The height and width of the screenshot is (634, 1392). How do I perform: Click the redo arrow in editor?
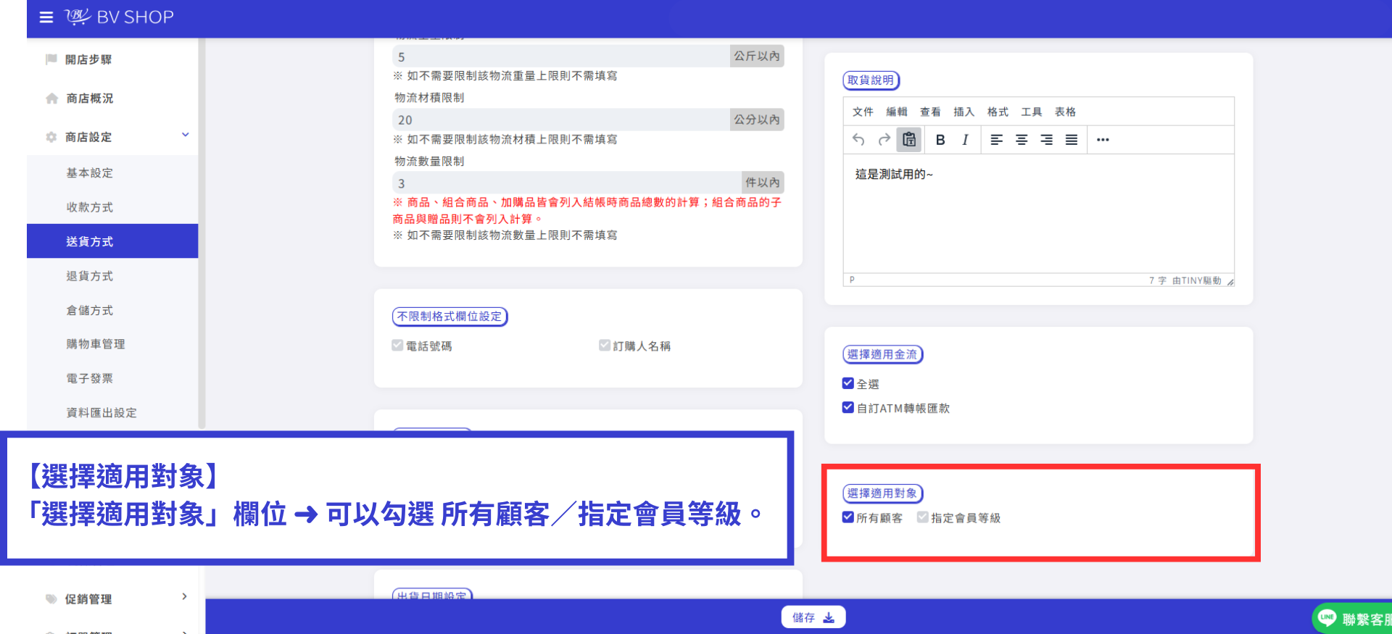[x=884, y=140]
